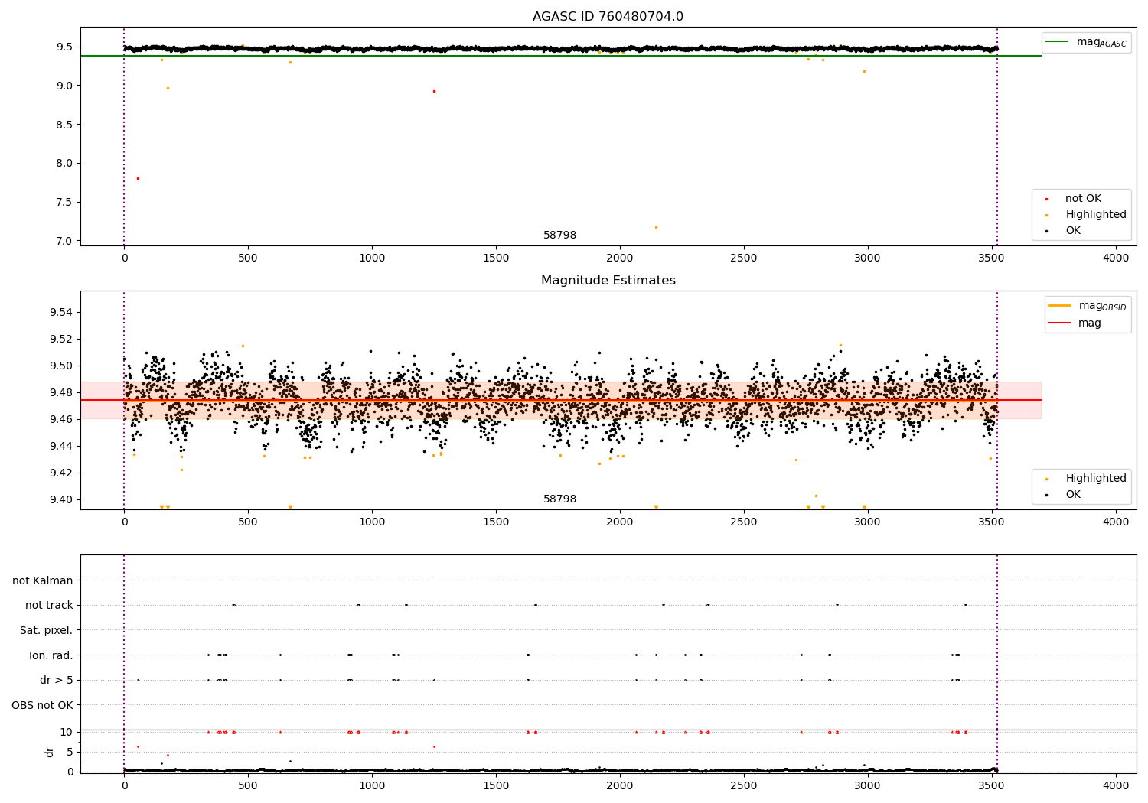The width and height of the screenshot is (1148, 803).
Task: Click the '58798' label in the top plot
Action: [x=559, y=236]
